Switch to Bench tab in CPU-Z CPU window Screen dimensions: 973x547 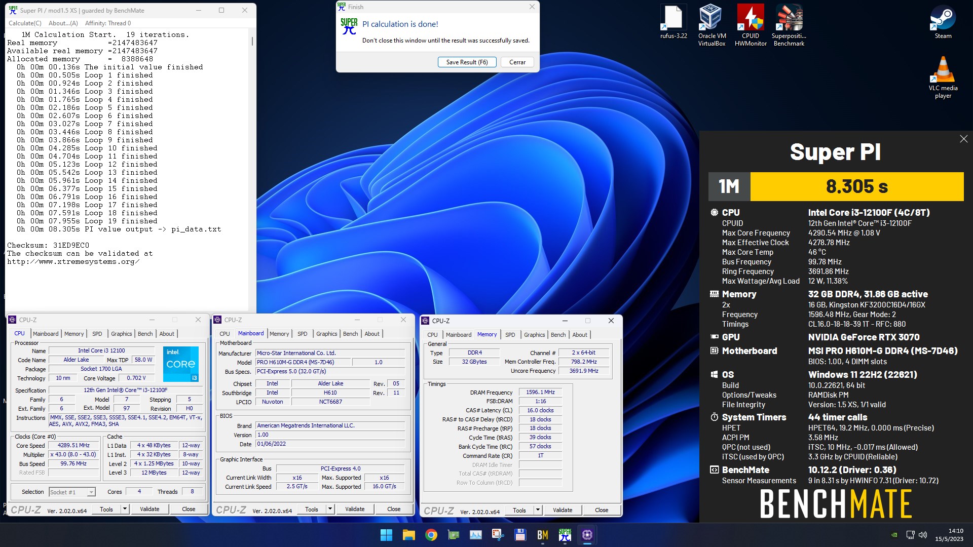(145, 334)
